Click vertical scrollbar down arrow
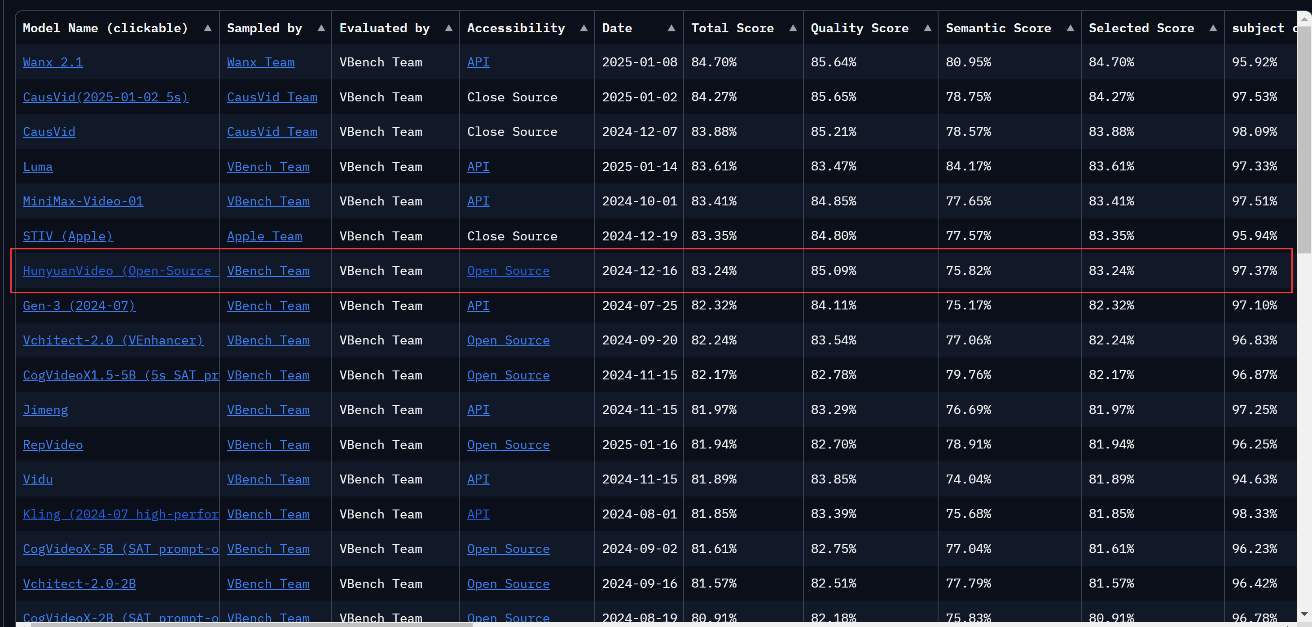 pyautogui.click(x=1304, y=614)
